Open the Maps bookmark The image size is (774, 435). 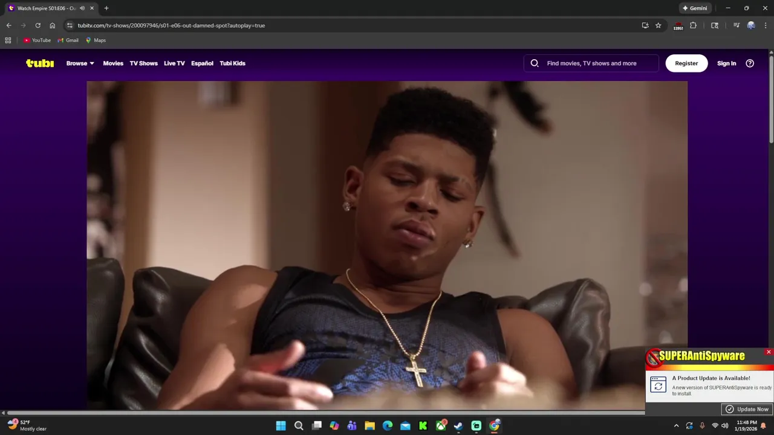tap(96, 40)
